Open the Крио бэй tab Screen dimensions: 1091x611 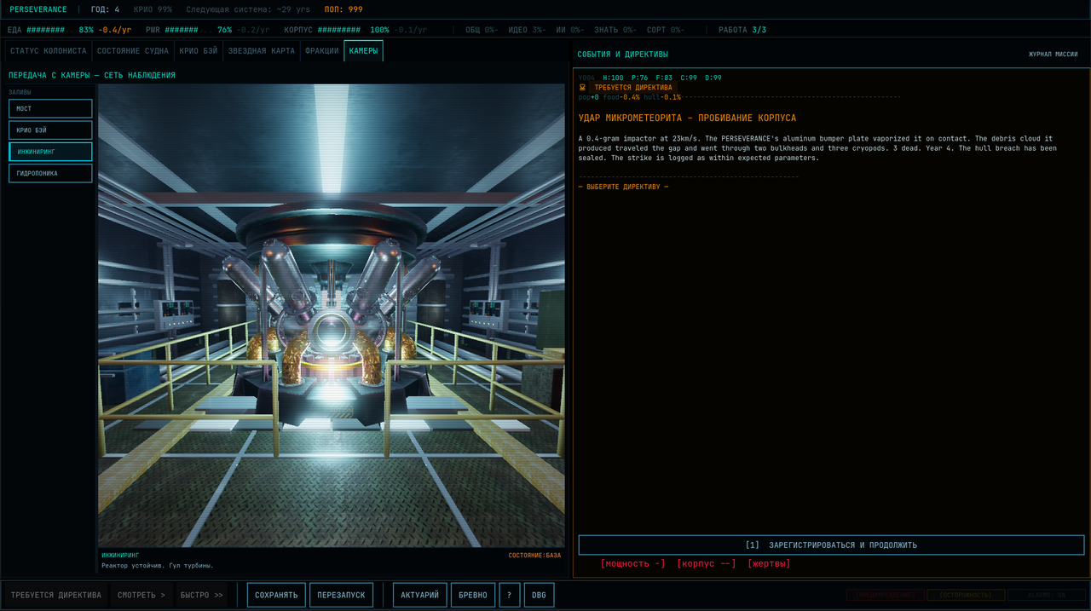click(x=199, y=51)
